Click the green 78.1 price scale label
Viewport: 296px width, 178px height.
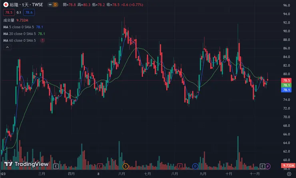coord(286,85)
